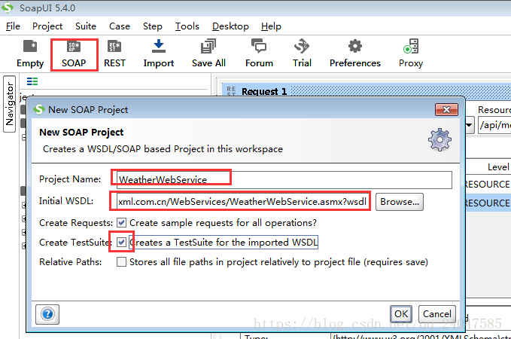The image size is (511, 339).
Task: Open the Help menu
Action: click(x=271, y=26)
